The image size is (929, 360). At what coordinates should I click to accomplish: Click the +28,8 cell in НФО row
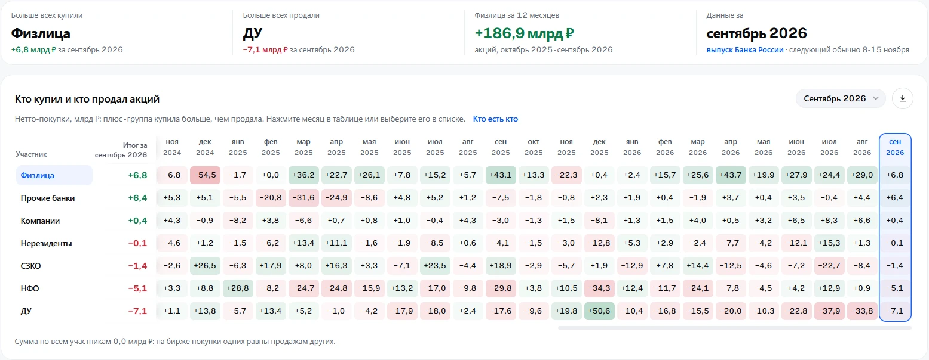[238, 288]
